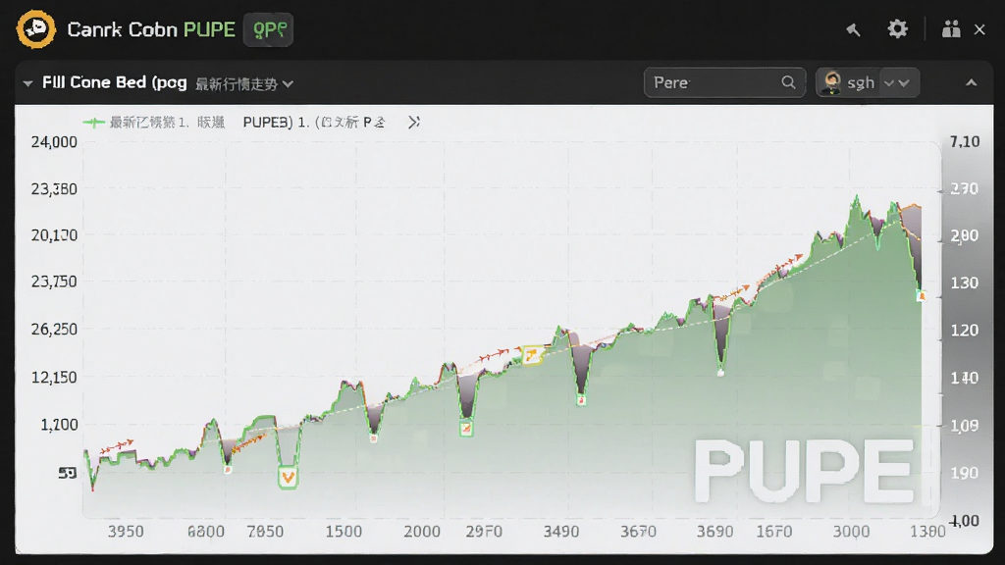Select the green-boxed marker above the 2970 label
This screenshot has height=565, width=1005.
466,428
